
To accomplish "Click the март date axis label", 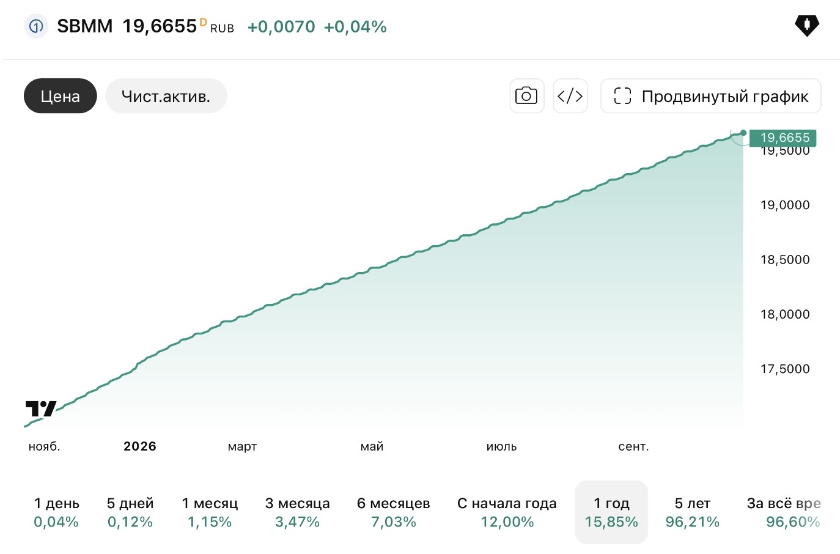I will pos(242,447).
